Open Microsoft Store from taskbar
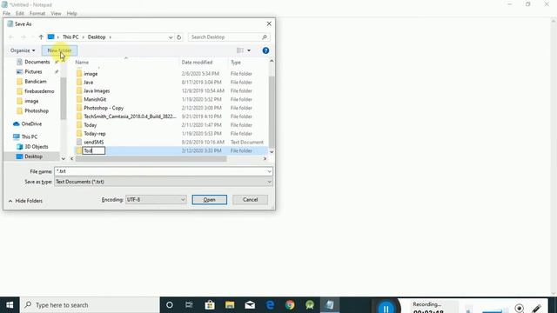Image resolution: width=557 pixels, height=313 pixels. tap(210, 305)
